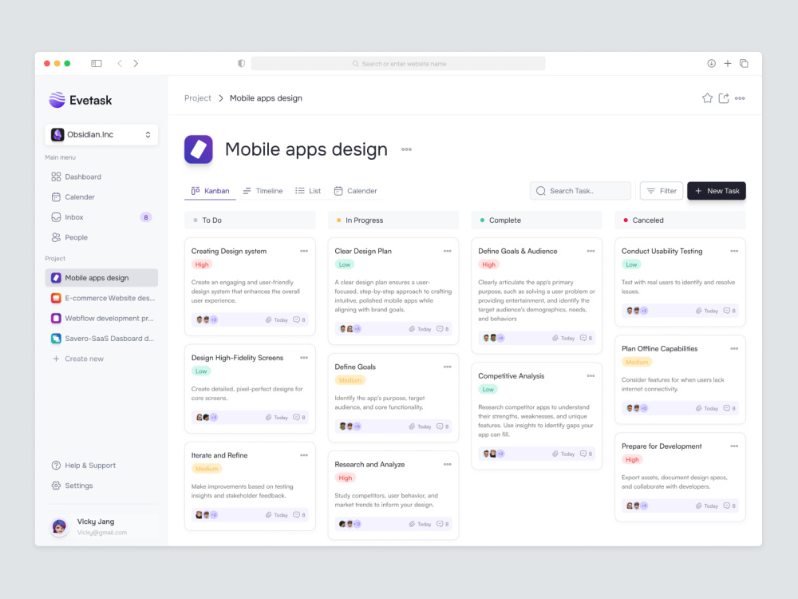The height and width of the screenshot is (599, 798).
Task: Switch to the List tab
Action: 308,191
